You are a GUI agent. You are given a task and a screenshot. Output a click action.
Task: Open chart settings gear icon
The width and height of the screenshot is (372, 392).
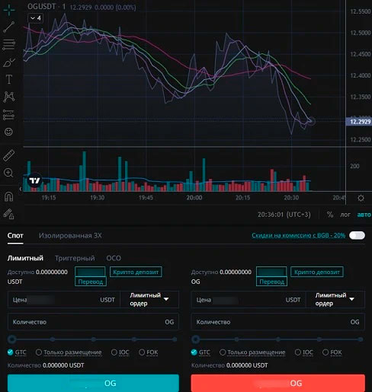(361, 198)
